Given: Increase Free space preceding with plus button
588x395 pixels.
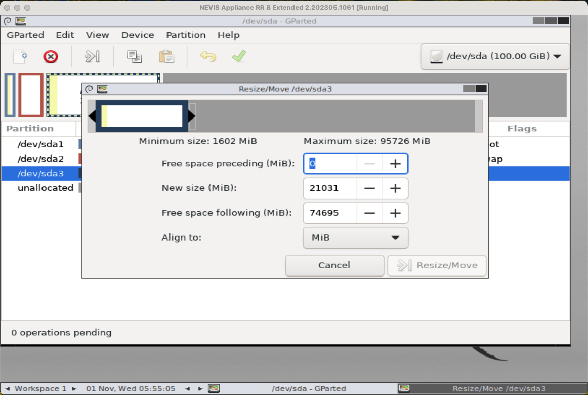Looking at the screenshot, I should (395, 164).
